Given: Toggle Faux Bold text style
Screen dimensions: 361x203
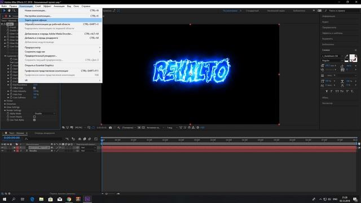Looking at the screenshot, I should pos(327,91).
